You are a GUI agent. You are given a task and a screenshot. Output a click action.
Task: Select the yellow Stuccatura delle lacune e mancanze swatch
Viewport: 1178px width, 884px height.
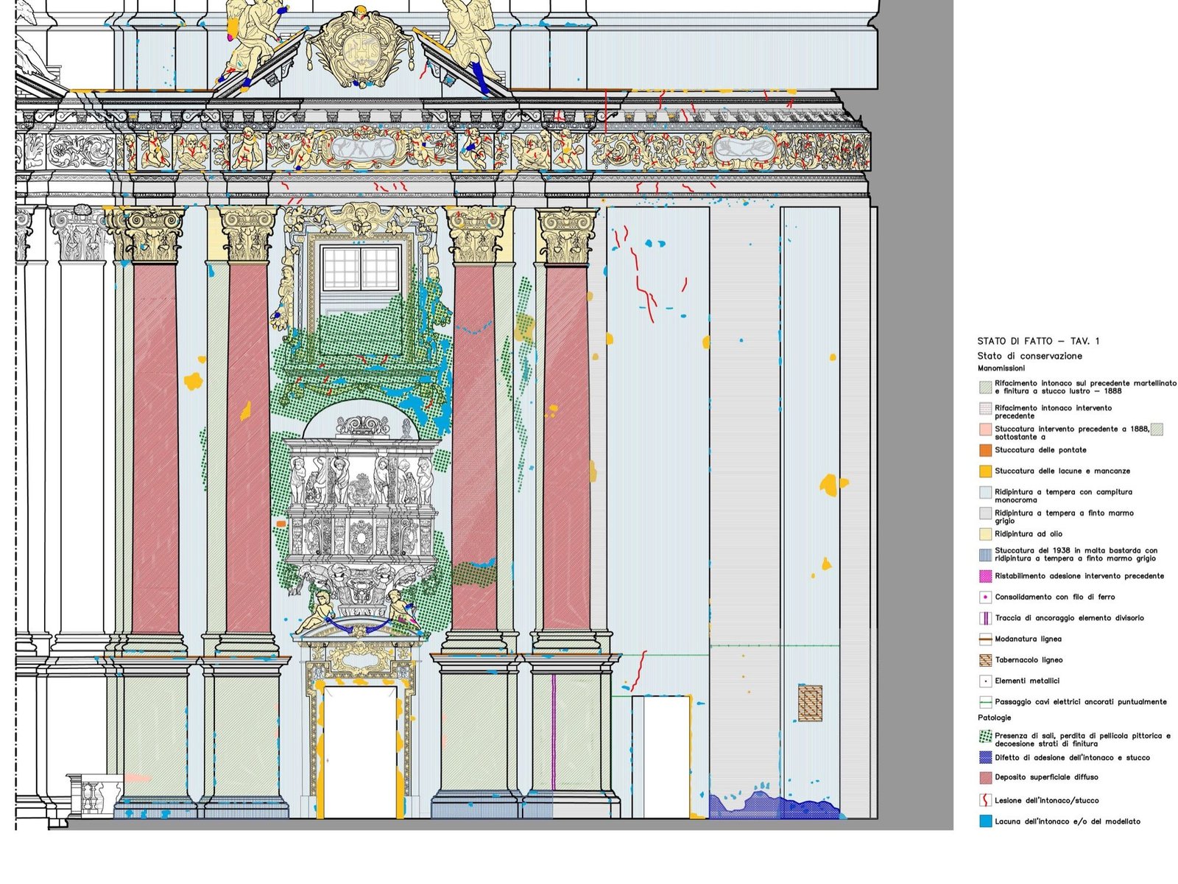pyautogui.click(x=985, y=471)
